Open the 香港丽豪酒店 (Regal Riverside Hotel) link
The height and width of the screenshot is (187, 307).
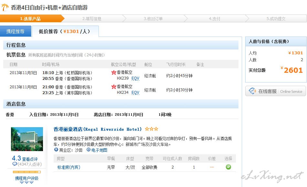[x=97, y=129]
